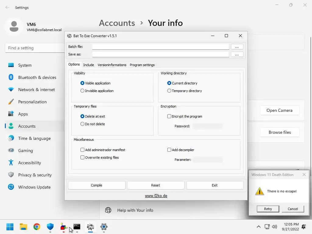
Task: Open the network icon in system tray
Action: 267,227
